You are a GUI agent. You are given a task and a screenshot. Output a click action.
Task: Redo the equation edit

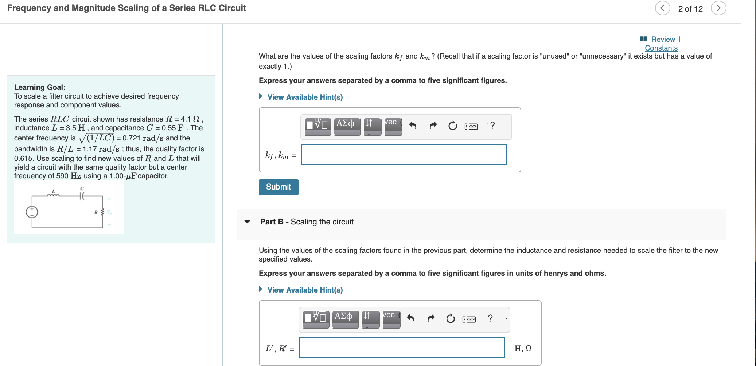pyautogui.click(x=433, y=125)
